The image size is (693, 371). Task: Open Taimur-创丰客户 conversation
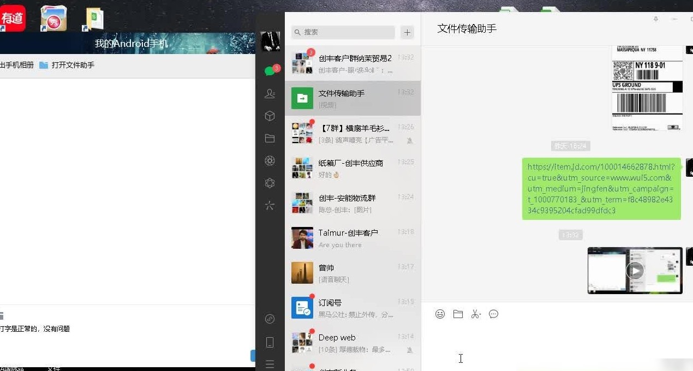353,238
